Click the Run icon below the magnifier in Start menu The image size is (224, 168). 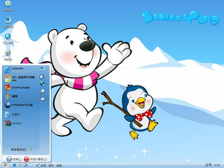[x=42, y=99]
